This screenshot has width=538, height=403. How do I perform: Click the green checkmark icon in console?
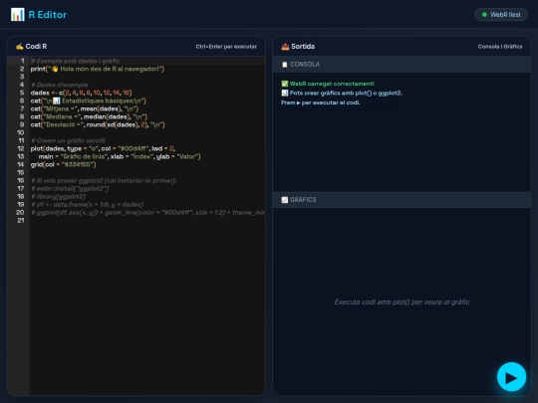[284, 84]
